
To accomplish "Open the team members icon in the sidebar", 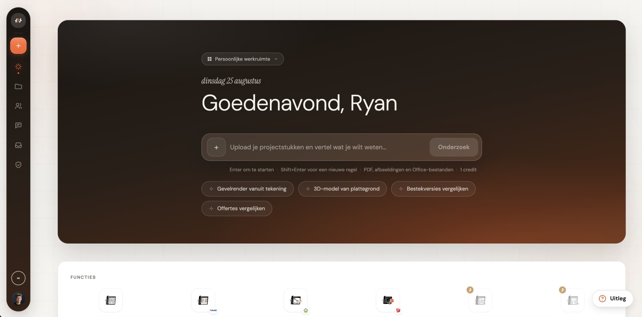I will pyautogui.click(x=18, y=106).
